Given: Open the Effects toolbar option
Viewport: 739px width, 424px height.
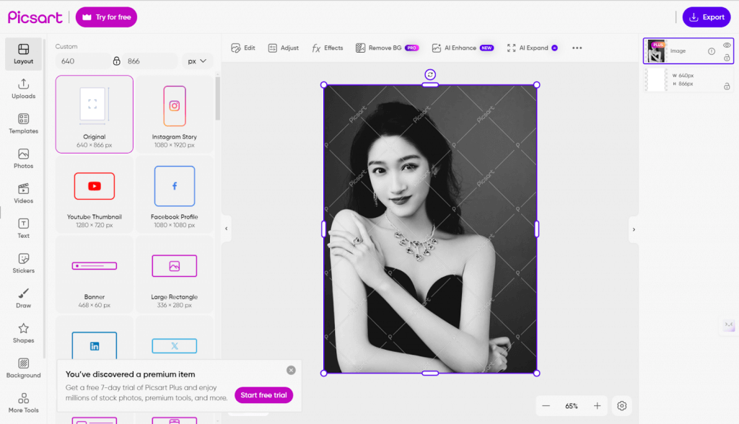Looking at the screenshot, I should tap(327, 48).
